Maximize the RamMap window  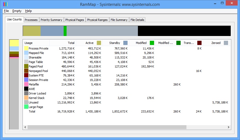(222, 3)
